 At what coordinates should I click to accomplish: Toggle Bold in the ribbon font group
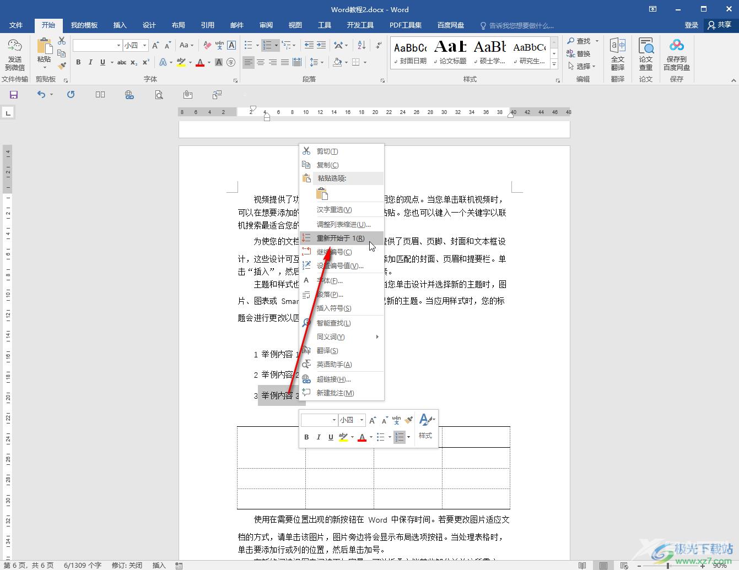pyautogui.click(x=78, y=62)
